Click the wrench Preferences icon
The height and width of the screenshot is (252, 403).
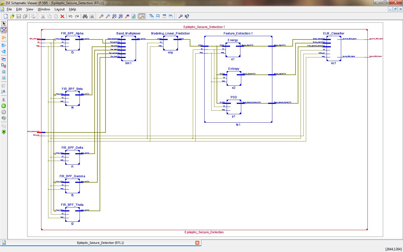181,16
